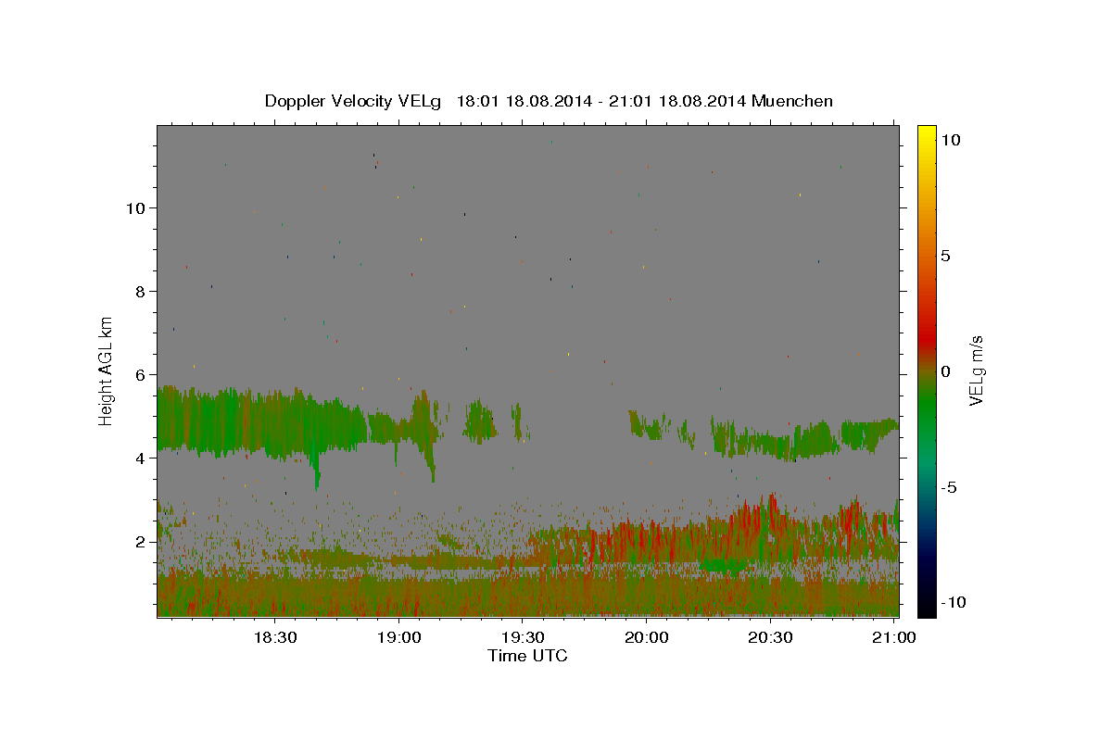Screen dimensions: 1112x741
Task: Click the height axis label '8'
Action: 141,292
